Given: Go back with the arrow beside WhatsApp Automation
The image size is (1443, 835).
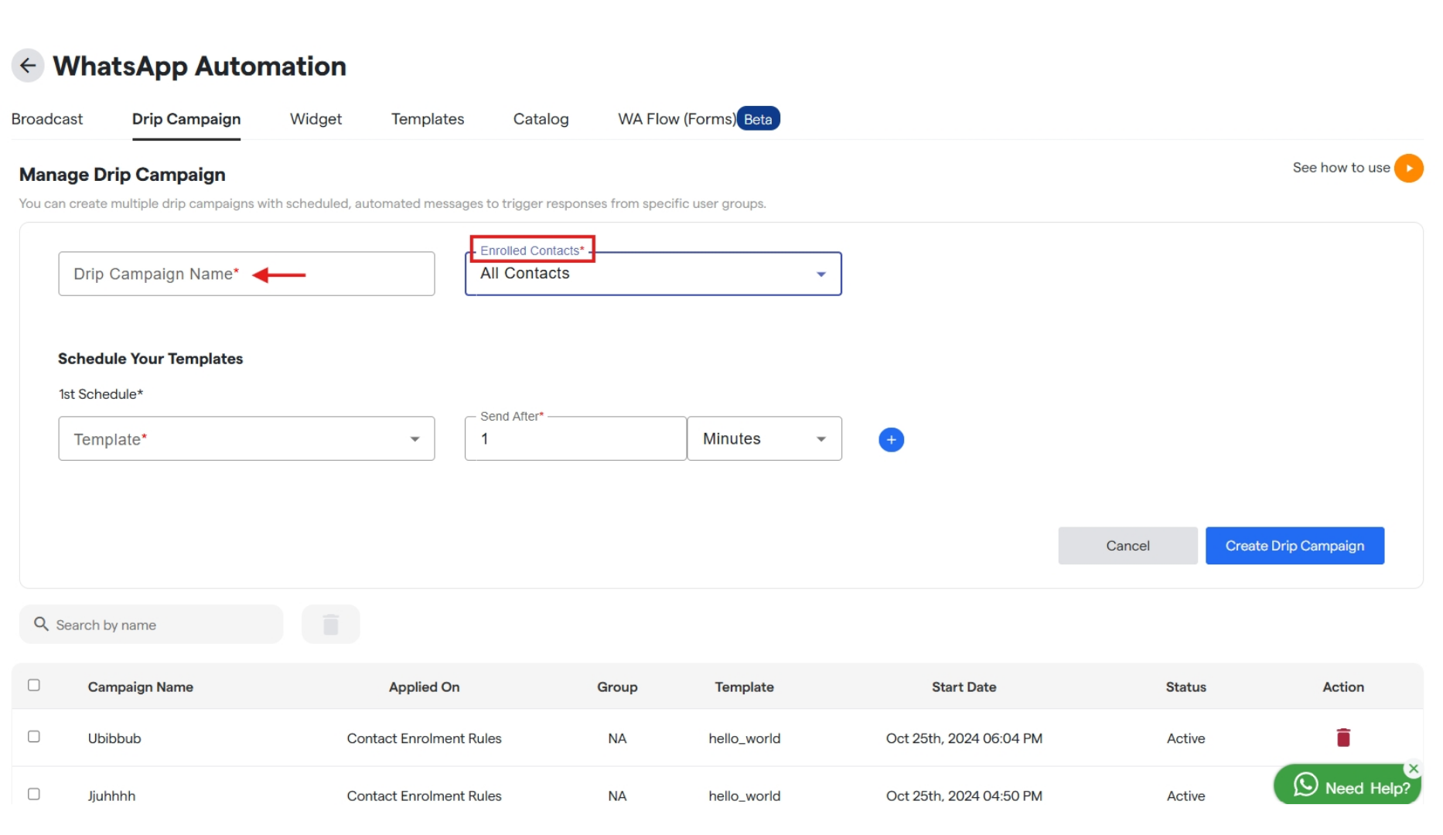Looking at the screenshot, I should coord(28,66).
